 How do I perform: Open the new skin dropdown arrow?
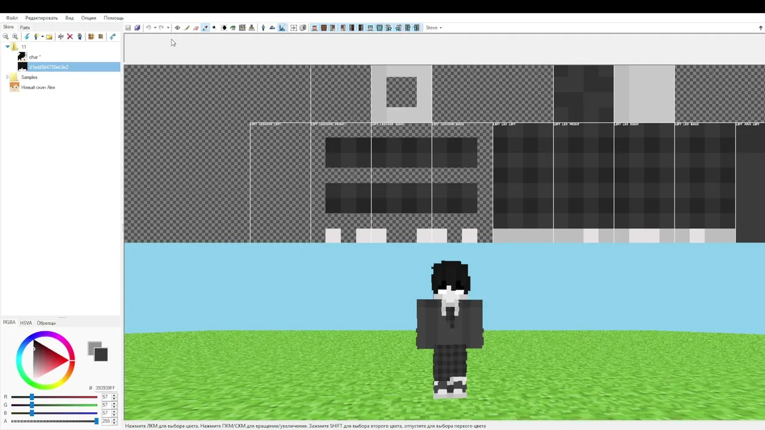pos(42,36)
